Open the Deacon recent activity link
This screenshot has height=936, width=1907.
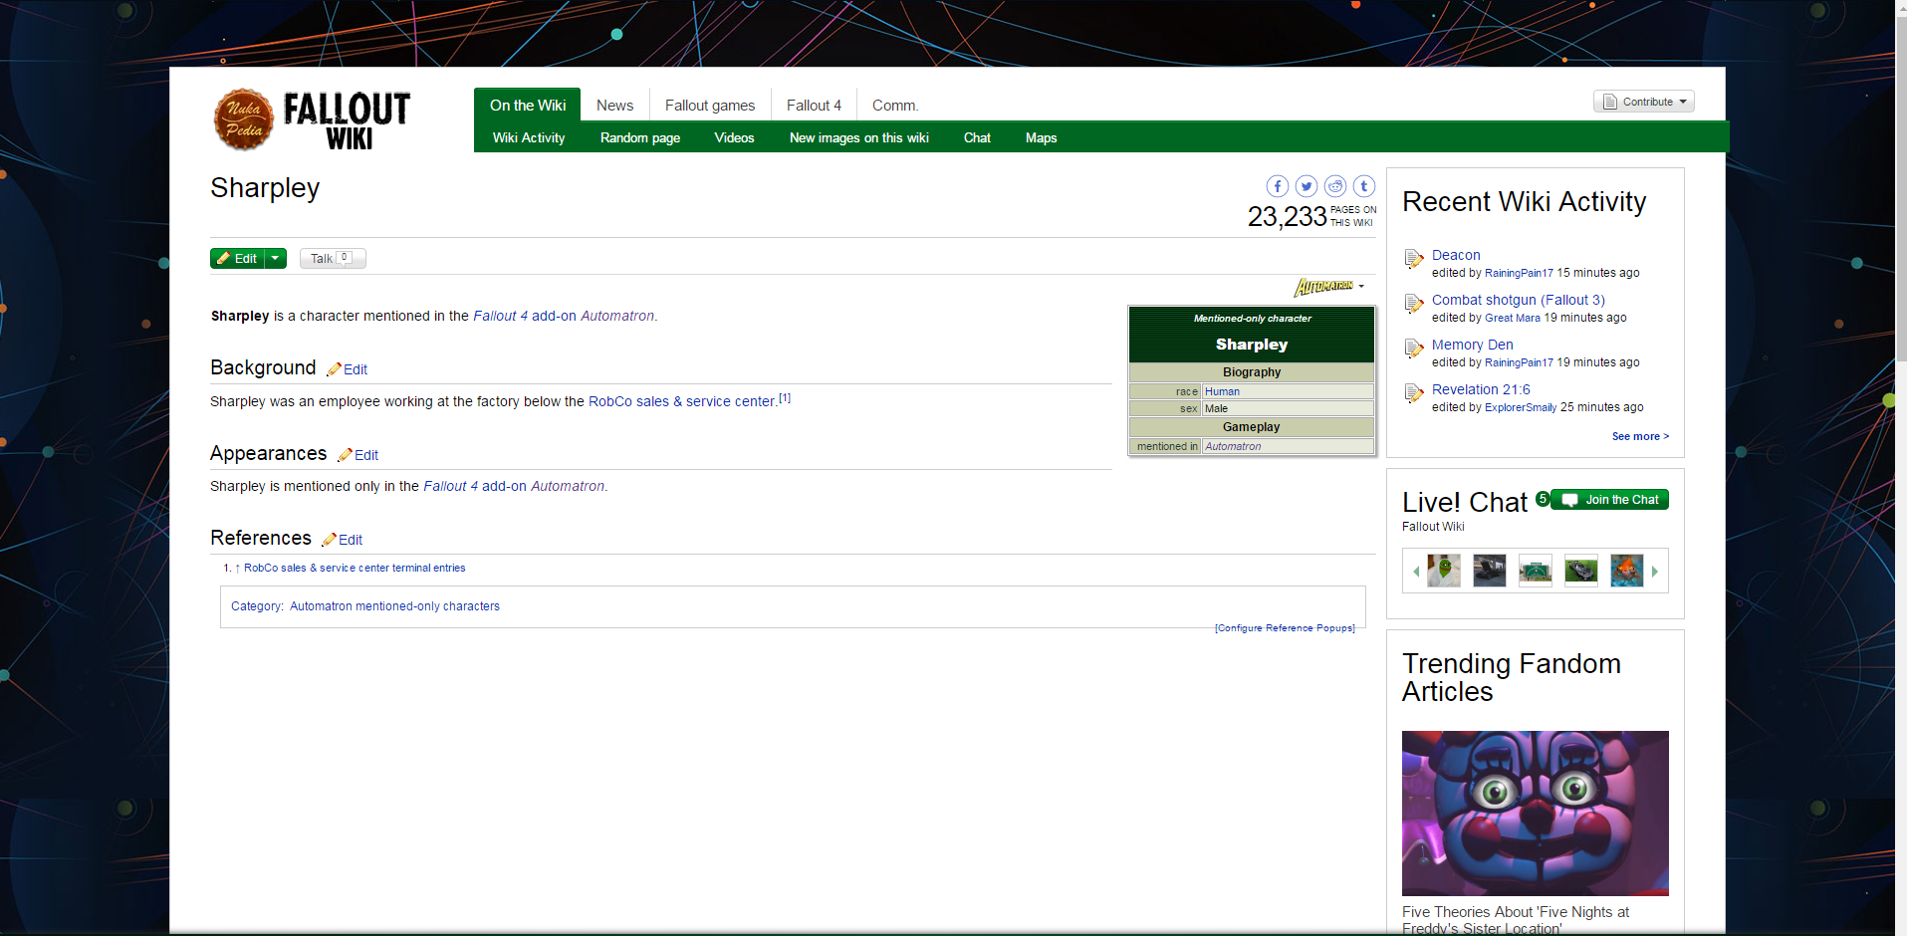pos(1456,255)
